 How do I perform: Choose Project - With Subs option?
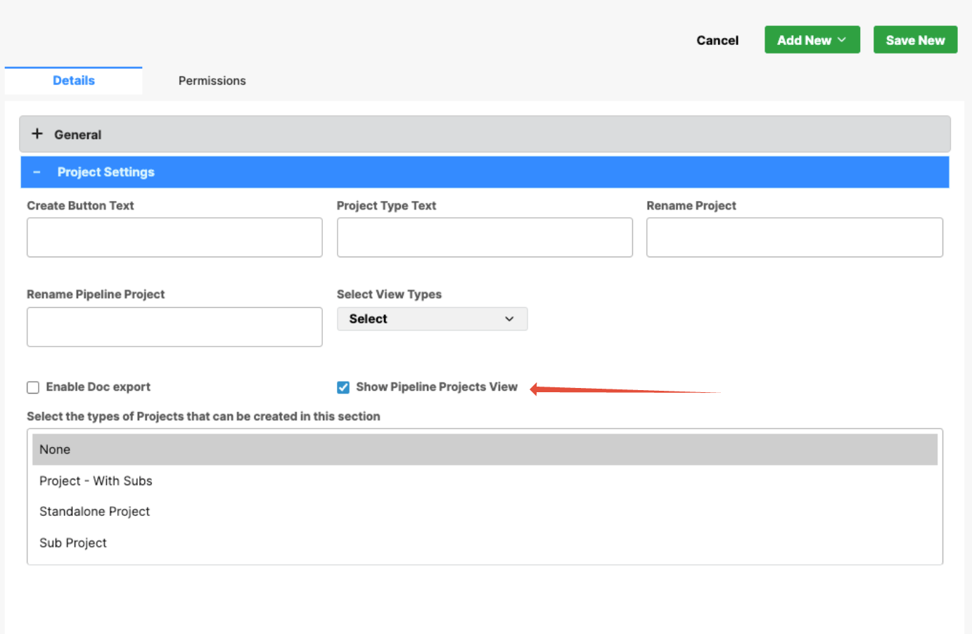[485, 481]
